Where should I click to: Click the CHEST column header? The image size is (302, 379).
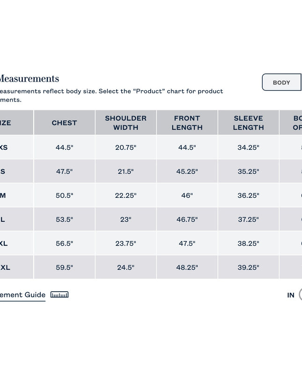point(64,123)
